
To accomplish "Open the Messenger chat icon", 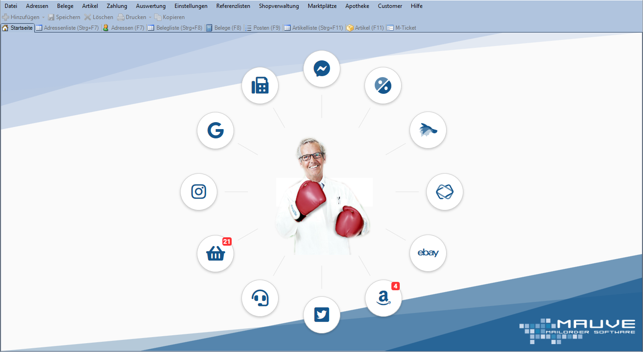I will click(322, 69).
